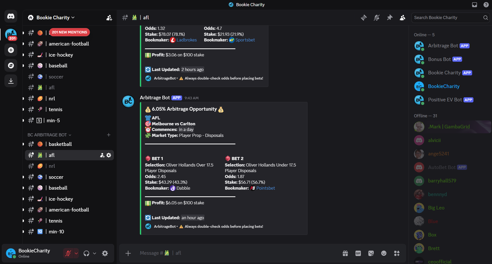Toggle microphone mute button
The image size is (492, 264).
point(68,253)
